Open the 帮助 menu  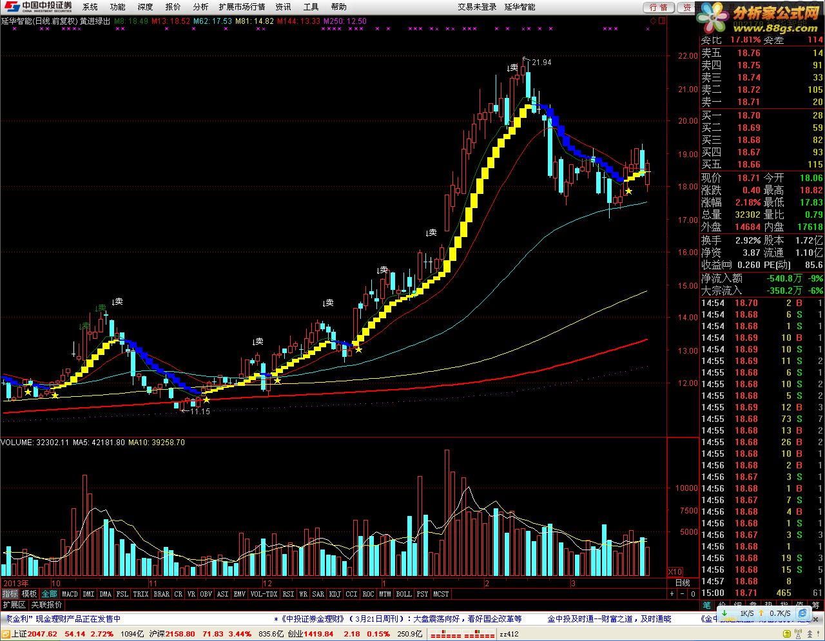pyautogui.click(x=338, y=6)
